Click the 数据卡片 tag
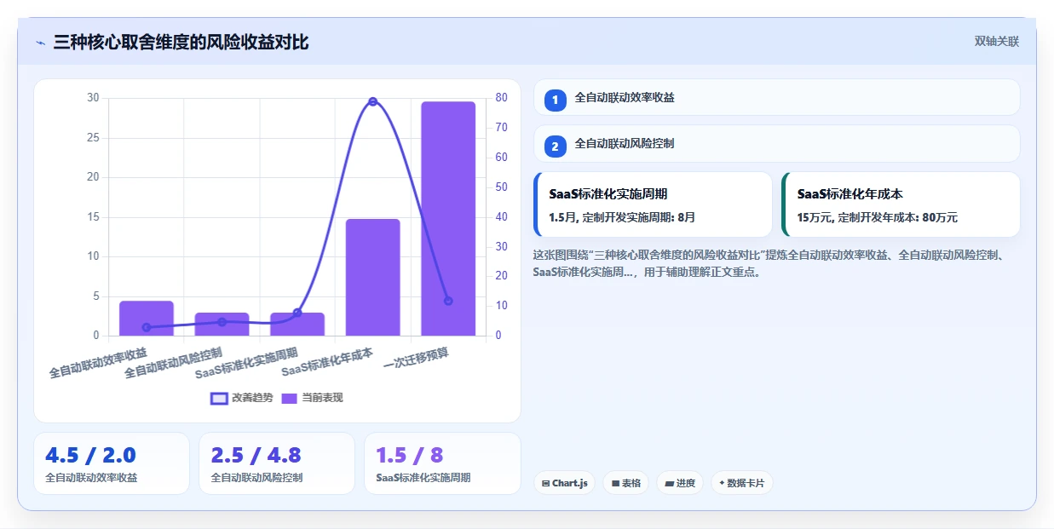Image resolution: width=1054 pixels, height=529 pixels. [x=741, y=483]
